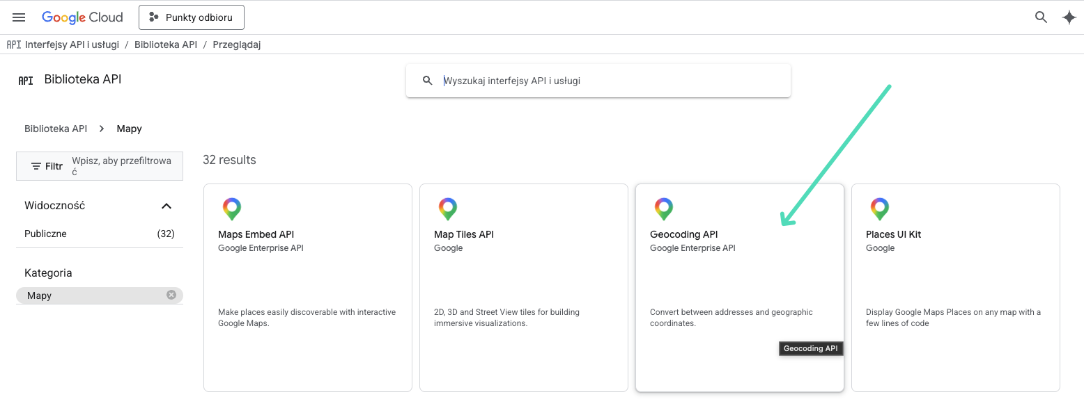Image resolution: width=1084 pixels, height=399 pixels.
Task: Open the Geocoding API card title
Action: point(683,234)
